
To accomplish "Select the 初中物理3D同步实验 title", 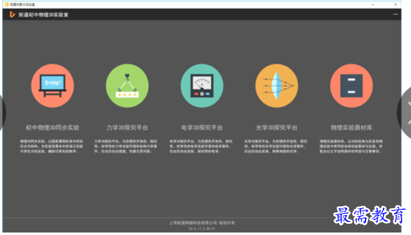I will [52, 127].
